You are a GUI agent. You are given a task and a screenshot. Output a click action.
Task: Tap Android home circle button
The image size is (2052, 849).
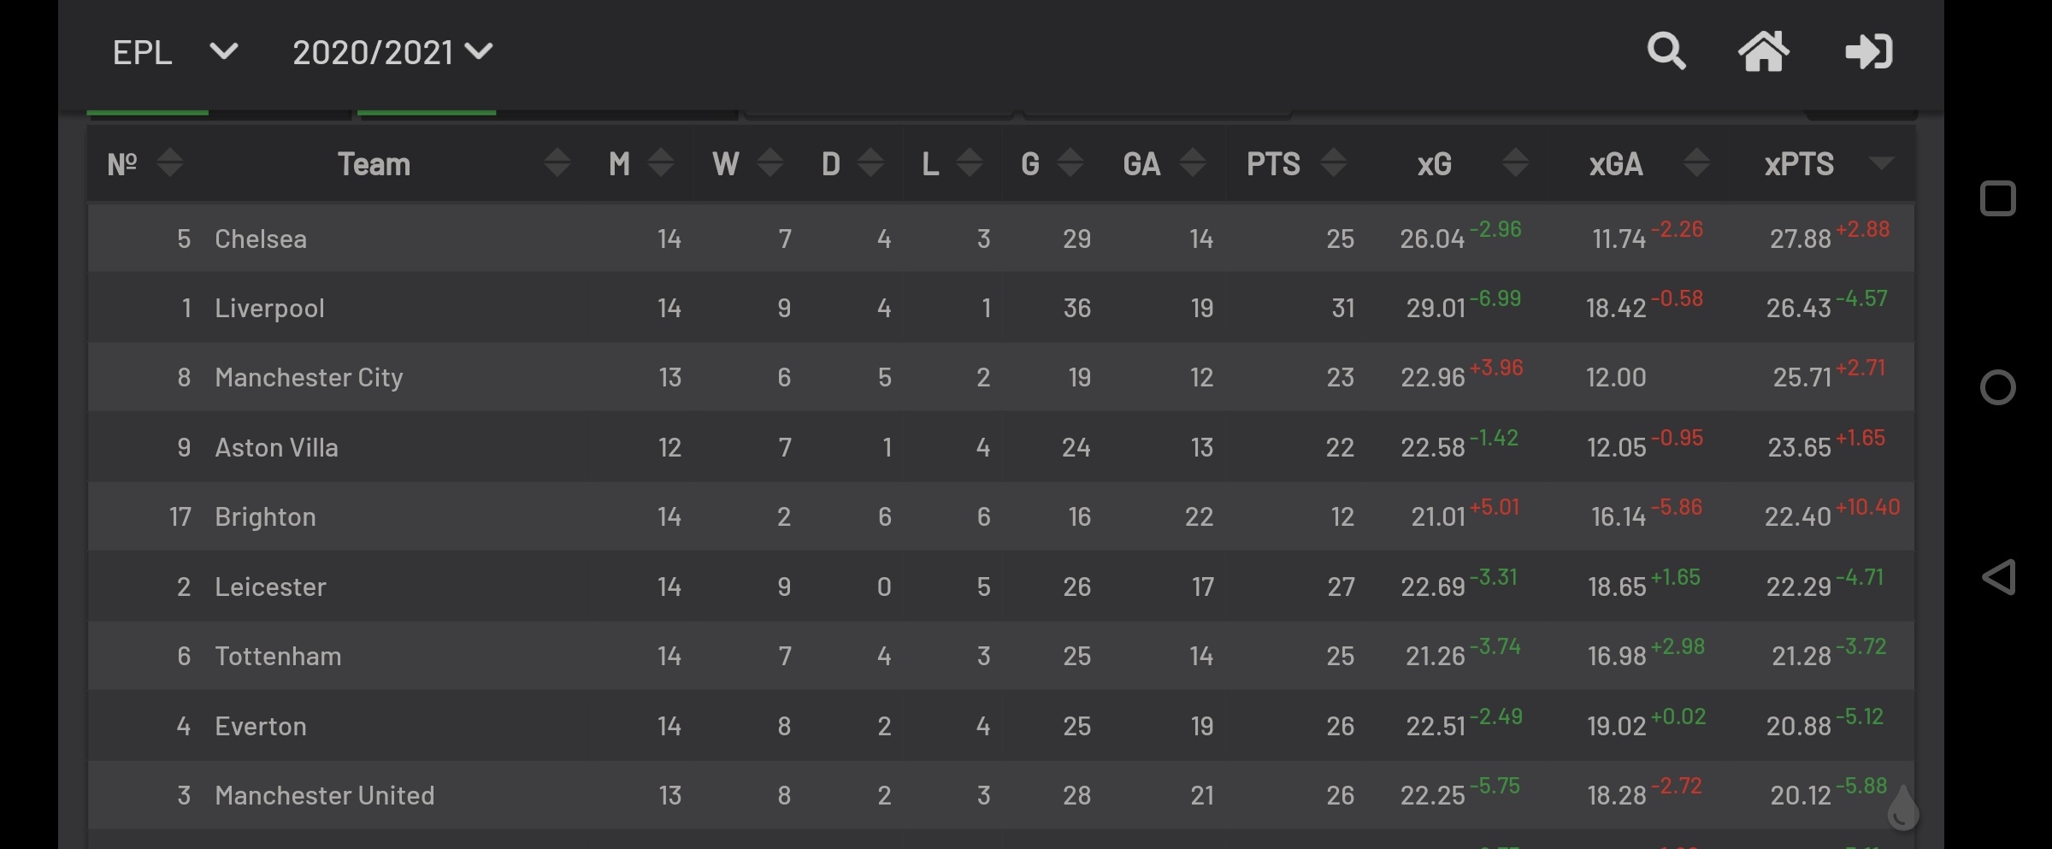1998,387
